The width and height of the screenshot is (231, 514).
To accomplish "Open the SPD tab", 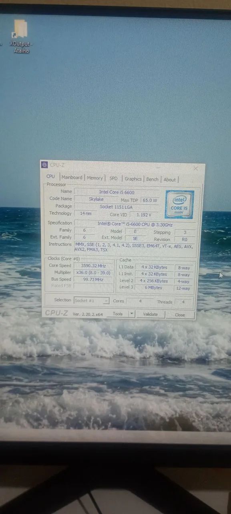I will (x=114, y=178).
